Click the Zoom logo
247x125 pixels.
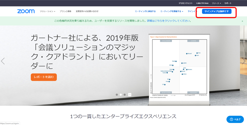pyautogui.click(x=26, y=11)
